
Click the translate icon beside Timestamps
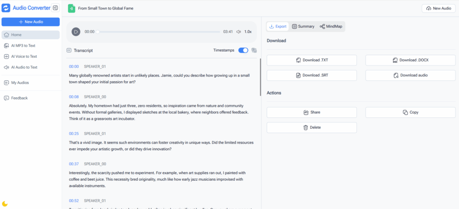pyautogui.click(x=254, y=50)
